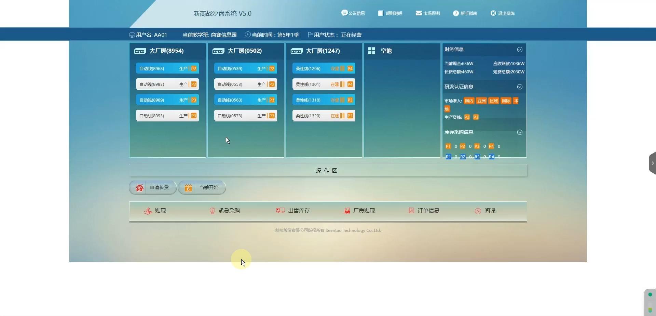Select 柔性线(1296) in 大厂房(1247)
Image resolution: width=656 pixels, height=316 pixels.
coord(323,68)
